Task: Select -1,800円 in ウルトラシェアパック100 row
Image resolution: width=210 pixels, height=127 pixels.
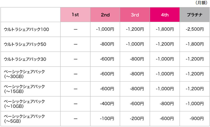Action: tap(165, 29)
